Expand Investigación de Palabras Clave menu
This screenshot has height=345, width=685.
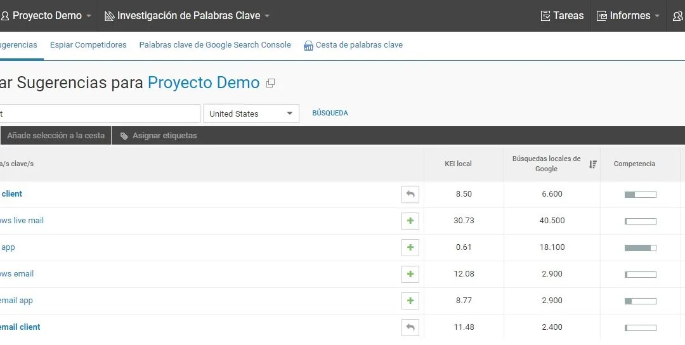pyautogui.click(x=187, y=16)
